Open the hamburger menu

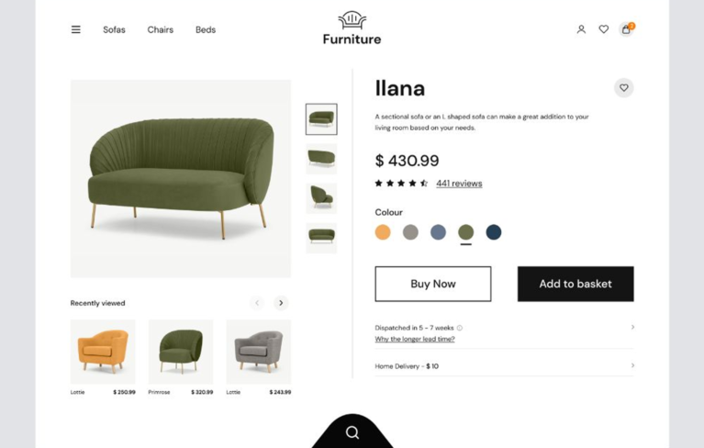point(76,29)
